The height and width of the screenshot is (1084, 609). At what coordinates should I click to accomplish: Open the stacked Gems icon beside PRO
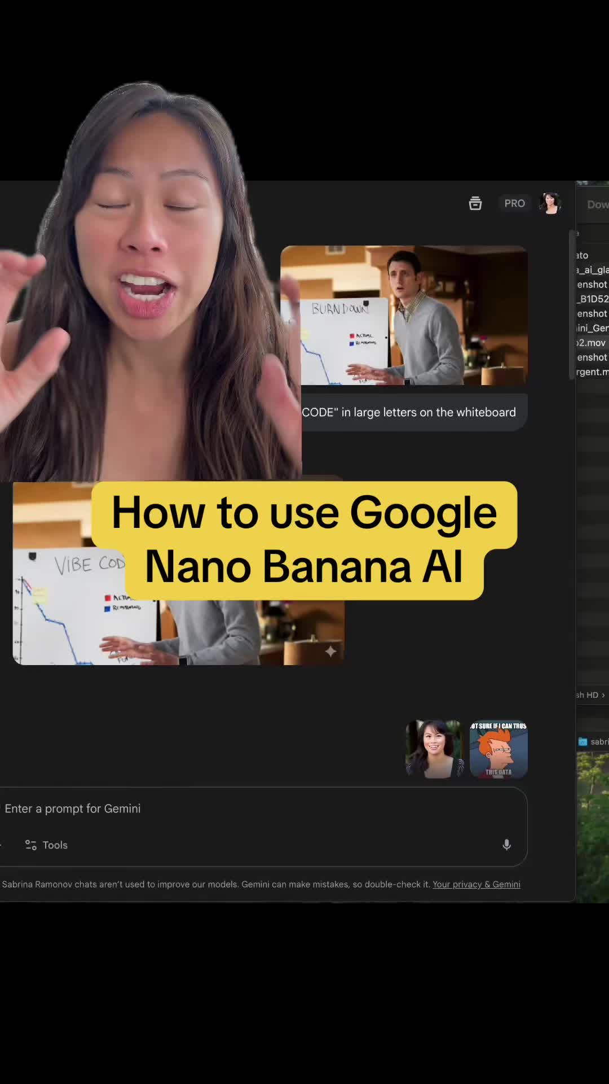(475, 203)
